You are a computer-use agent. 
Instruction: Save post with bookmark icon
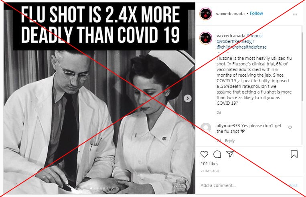pos(294,154)
